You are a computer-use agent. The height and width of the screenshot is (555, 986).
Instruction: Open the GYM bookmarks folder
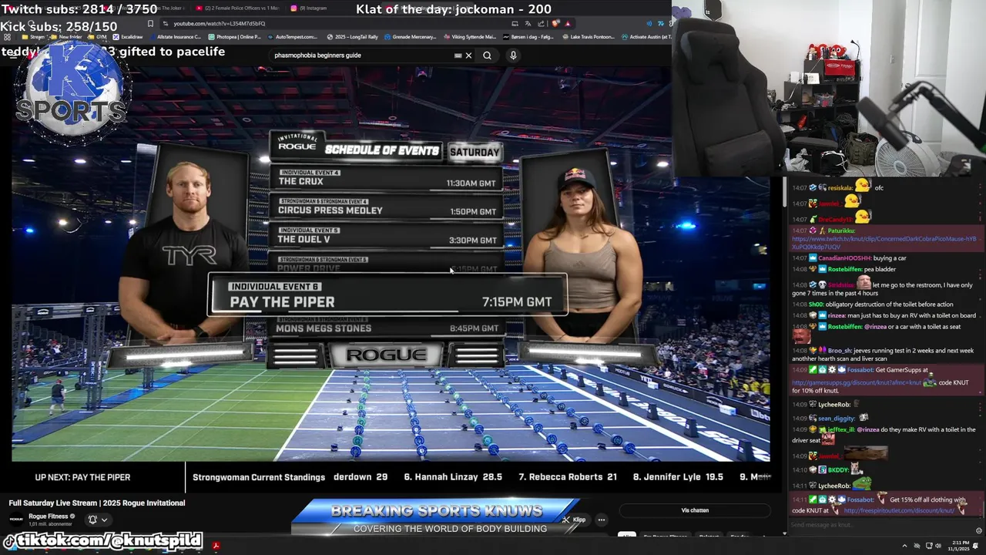click(x=99, y=37)
